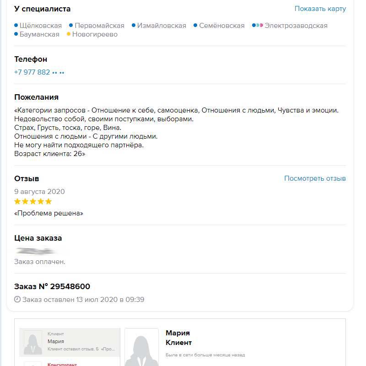The width and height of the screenshot is (366, 366).
Task: Click the Первомайская metro line dot
Action: [71, 26]
